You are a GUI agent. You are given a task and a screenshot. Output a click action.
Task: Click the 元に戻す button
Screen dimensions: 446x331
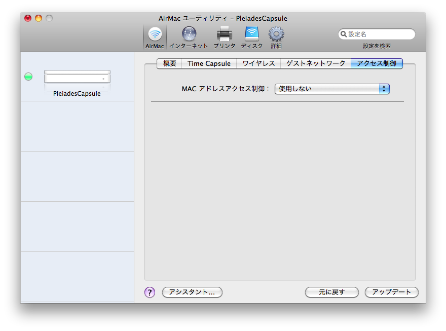(331, 292)
